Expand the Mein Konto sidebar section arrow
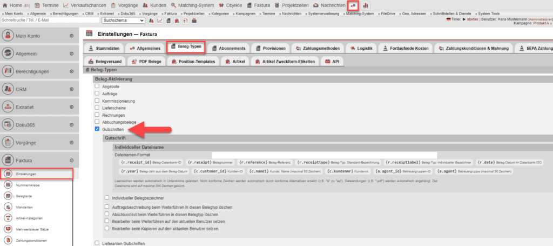The width and height of the screenshot is (553, 246). pyautogui.click(x=72, y=36)
